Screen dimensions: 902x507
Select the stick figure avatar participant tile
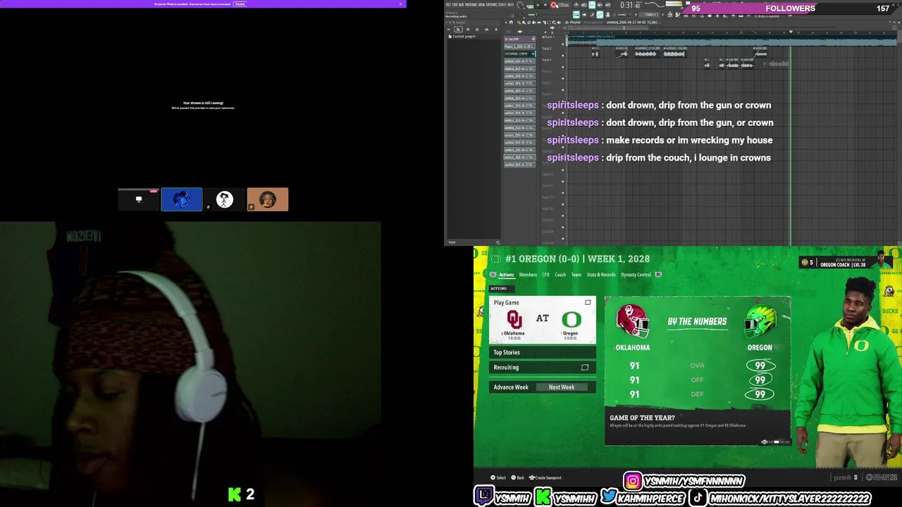[225, 199]
